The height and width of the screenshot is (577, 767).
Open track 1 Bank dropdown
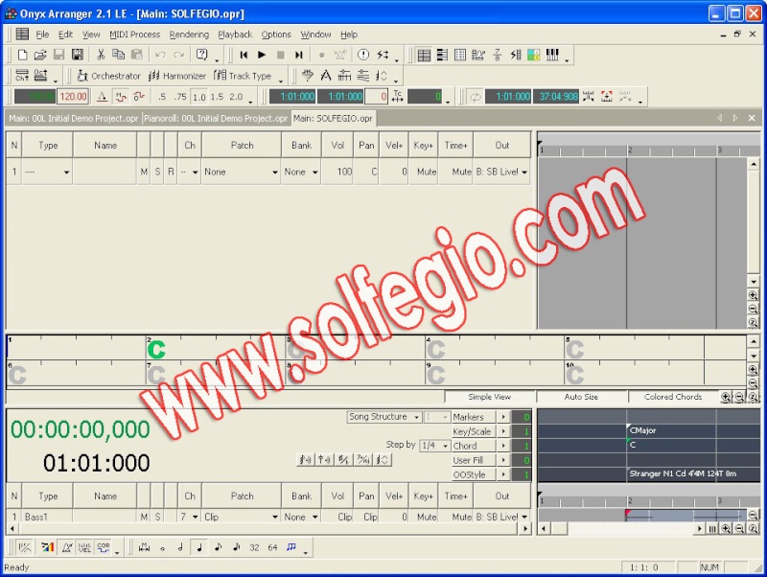pos(315,173)
